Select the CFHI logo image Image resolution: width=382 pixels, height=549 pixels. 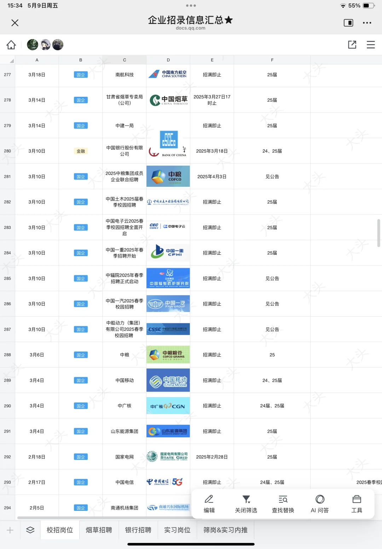(168, 252)
